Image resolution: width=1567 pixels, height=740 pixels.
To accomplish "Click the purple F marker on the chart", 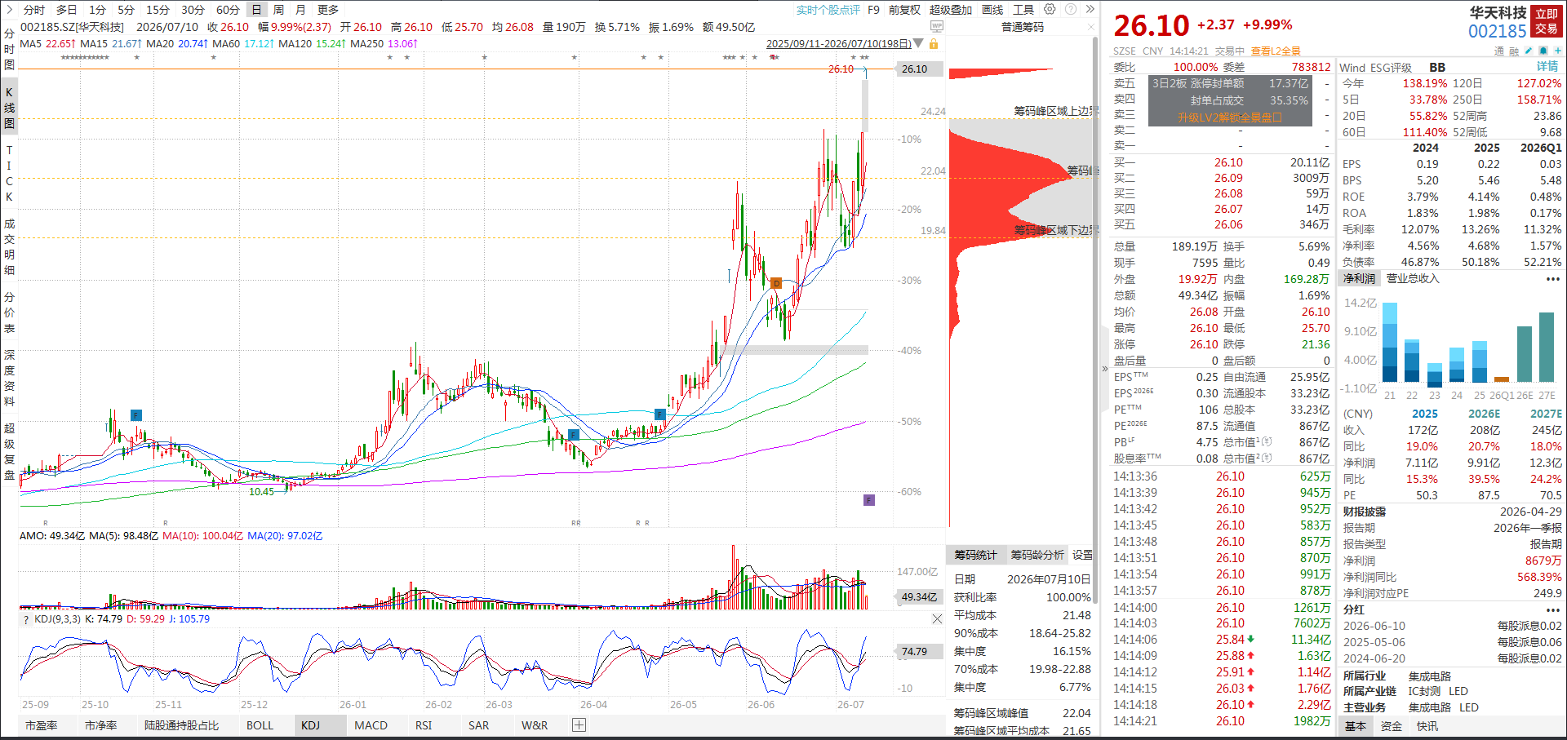I will [869, 500].
